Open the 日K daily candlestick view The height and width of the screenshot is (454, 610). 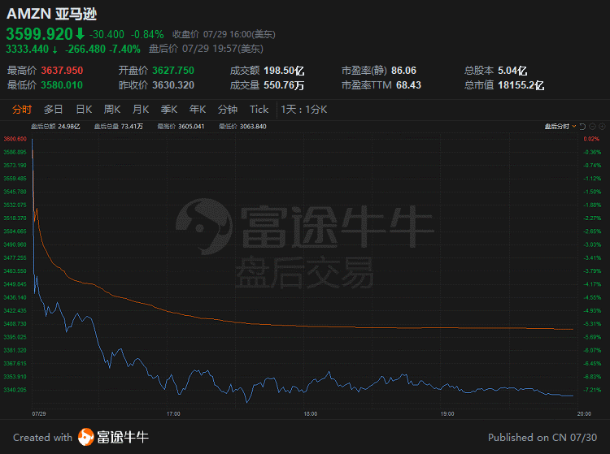pyautogui.click(x=84, y=110)
